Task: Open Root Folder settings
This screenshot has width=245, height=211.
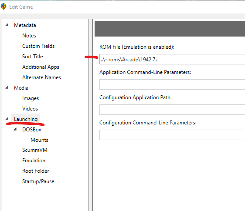Action: tap(36, 171)
